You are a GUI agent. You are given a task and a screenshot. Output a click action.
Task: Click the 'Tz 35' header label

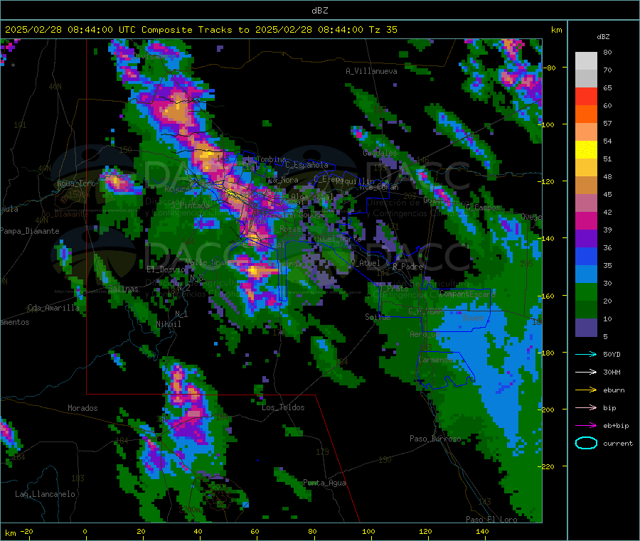[x=383, y=30]
